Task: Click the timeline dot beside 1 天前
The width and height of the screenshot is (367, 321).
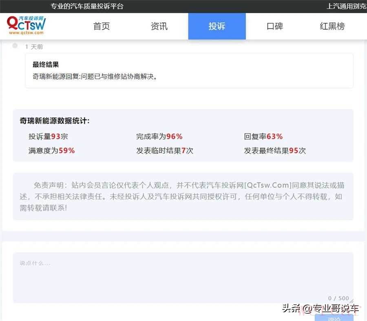Action: [x=15, y=46]
